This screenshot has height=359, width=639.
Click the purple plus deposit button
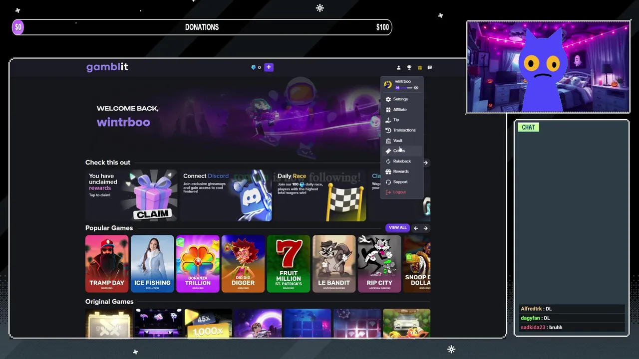coord(269,67)
